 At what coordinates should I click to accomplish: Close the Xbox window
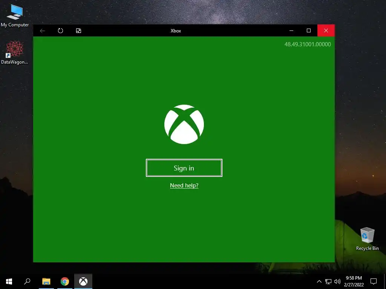click(x=326, y=31)
